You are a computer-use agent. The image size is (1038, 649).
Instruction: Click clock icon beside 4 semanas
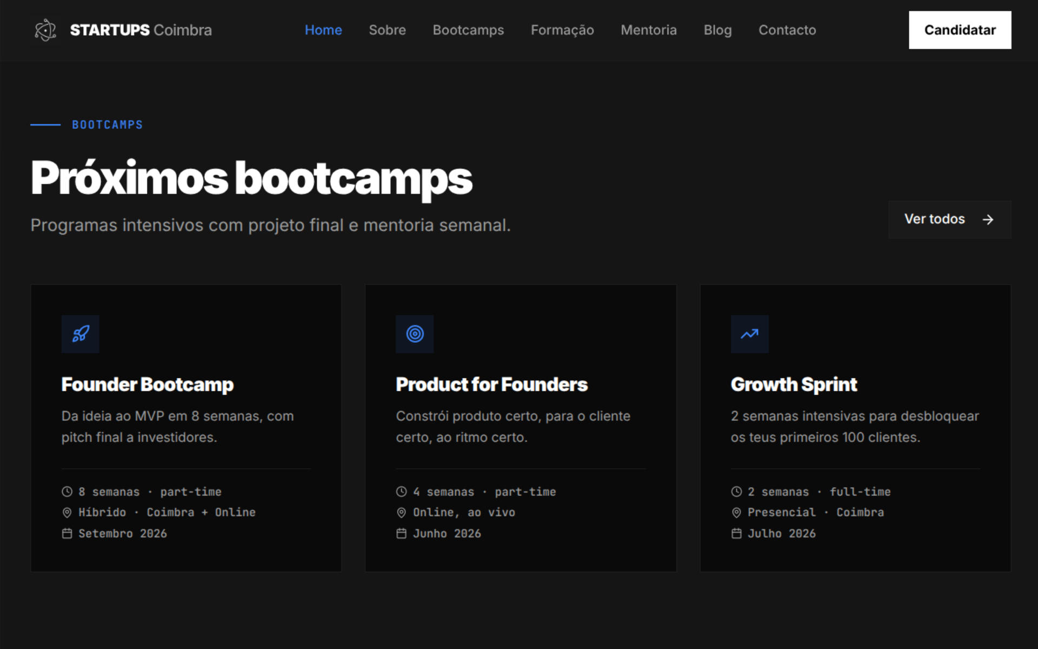(401, 492)
